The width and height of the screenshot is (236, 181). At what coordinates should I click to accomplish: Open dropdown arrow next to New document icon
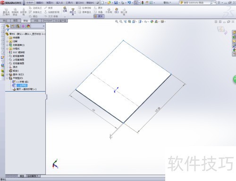tap(106, 3)
